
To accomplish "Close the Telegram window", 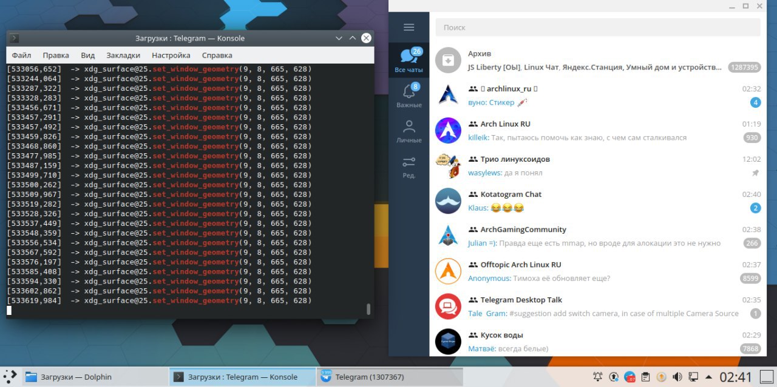I will 760,6.
